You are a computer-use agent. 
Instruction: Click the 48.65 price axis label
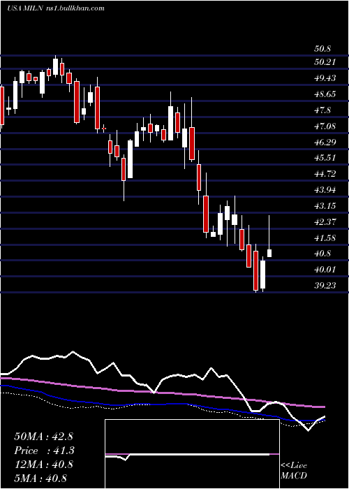coord(325,94)
